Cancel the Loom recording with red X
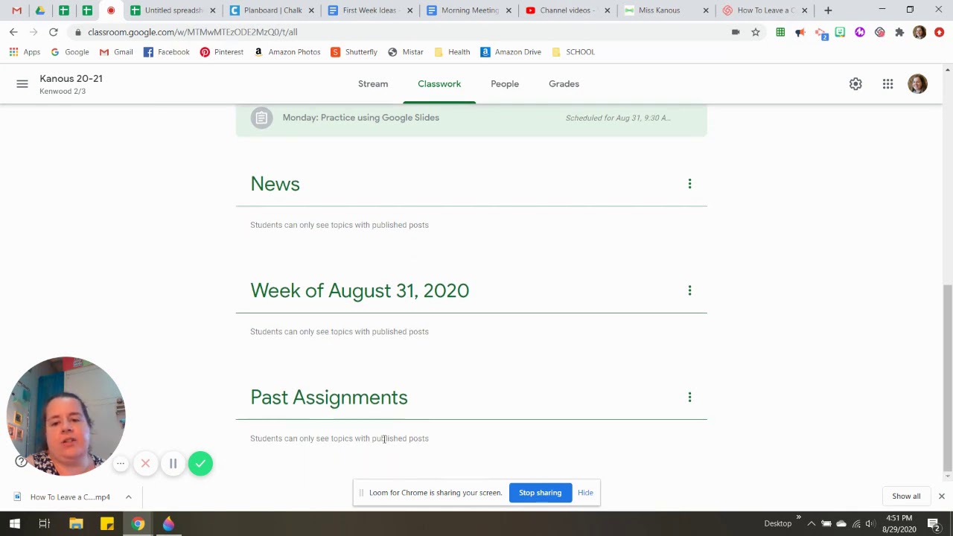Viewport: 953px width, 536px height. [145, 464]
